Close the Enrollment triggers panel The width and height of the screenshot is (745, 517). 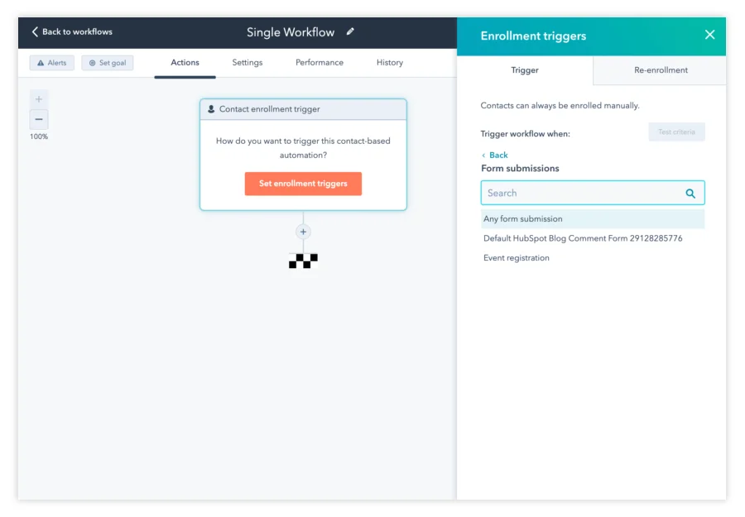click(709, 35)
